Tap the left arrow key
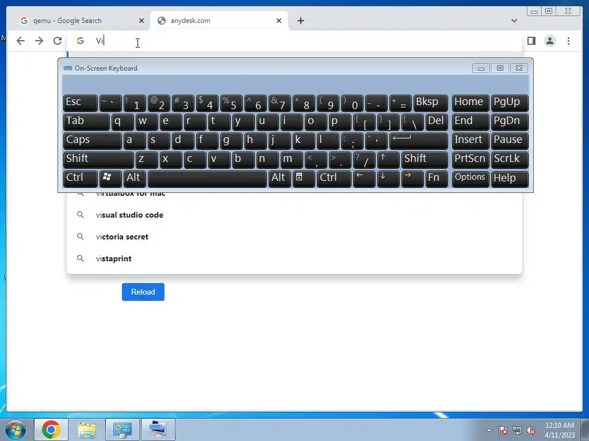The image size is (589, 441). [364, 179]
